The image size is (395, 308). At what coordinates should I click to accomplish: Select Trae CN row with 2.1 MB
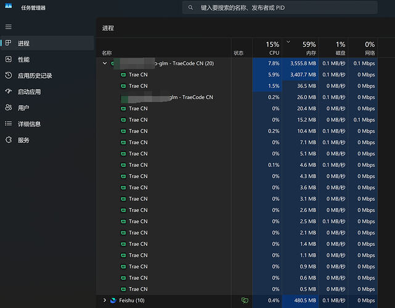click(237, 233)
